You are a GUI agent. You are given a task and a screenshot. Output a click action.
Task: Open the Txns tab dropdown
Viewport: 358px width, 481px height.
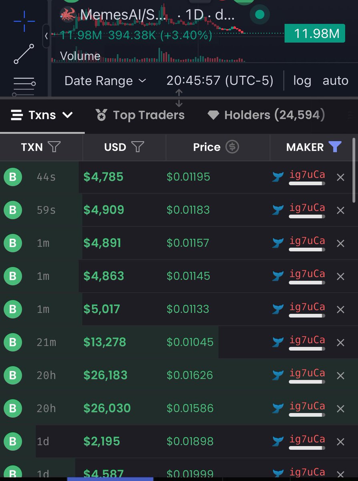(42, 115)
